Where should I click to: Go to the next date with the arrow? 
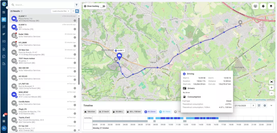click(253, 106)
